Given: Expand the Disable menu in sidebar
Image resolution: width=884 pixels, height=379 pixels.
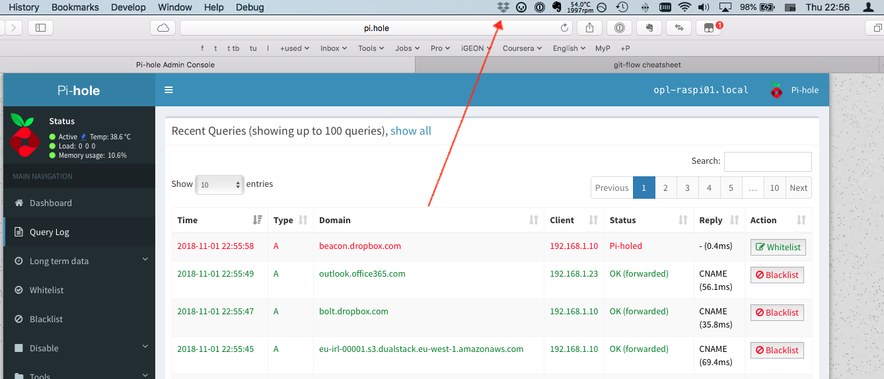Looking at the screenshot, I should [x=79, y=348].
